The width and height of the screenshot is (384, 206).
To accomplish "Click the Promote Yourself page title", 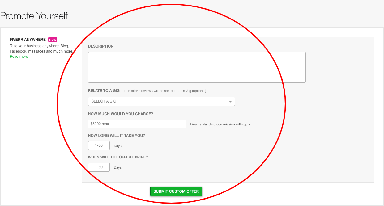I will [x=34, y=15].
